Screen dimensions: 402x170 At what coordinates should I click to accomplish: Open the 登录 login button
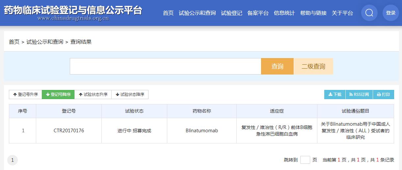click(x=391, y=13)
